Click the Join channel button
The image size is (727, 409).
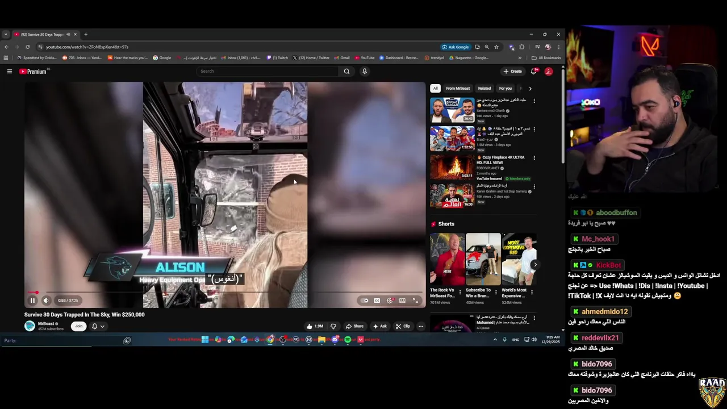tap(78, 326)
